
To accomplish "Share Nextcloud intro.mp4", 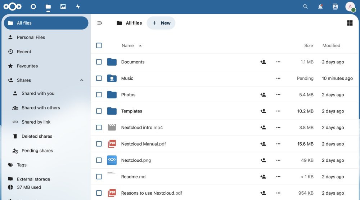I will point(263,127).
